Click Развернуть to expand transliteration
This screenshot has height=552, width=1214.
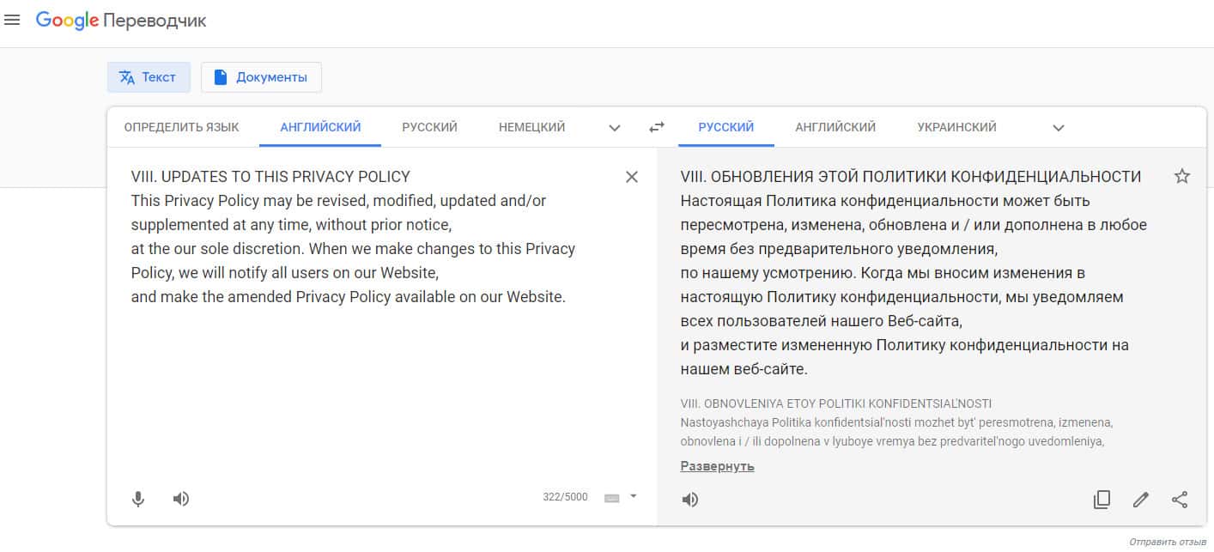click(717, 466)
